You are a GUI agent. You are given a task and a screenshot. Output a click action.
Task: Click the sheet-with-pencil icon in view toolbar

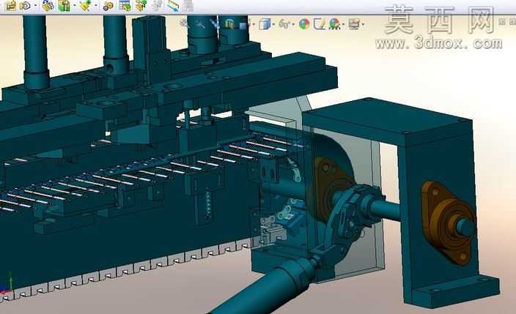pyautogui.click(x=320, y=24)
